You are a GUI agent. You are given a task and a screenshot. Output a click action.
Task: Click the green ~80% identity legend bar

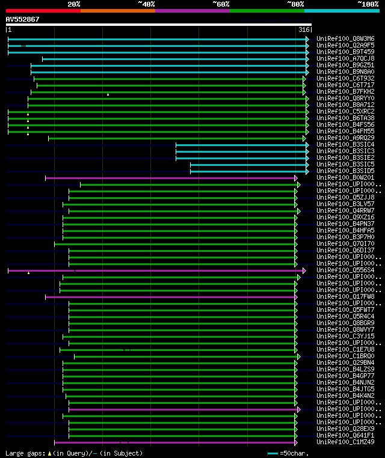267,11
